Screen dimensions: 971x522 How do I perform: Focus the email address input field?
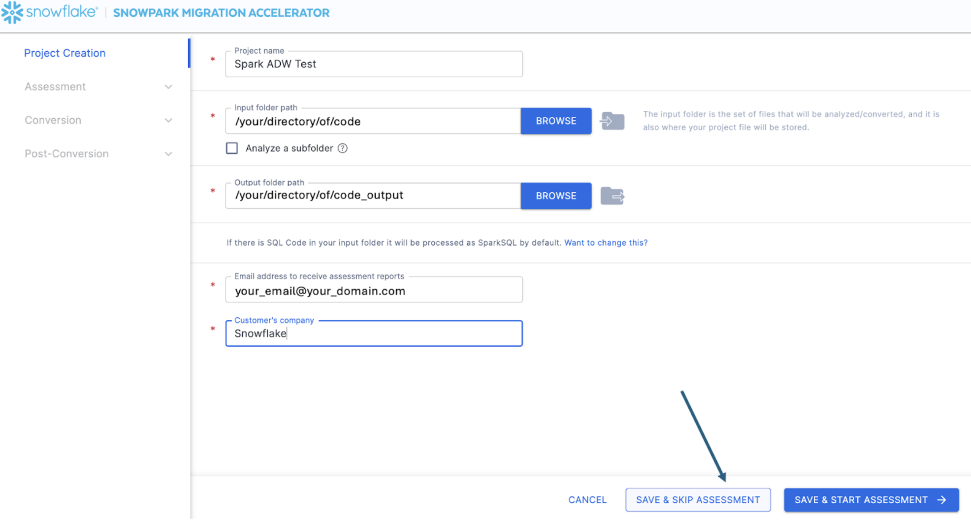(x=373, y=291)
